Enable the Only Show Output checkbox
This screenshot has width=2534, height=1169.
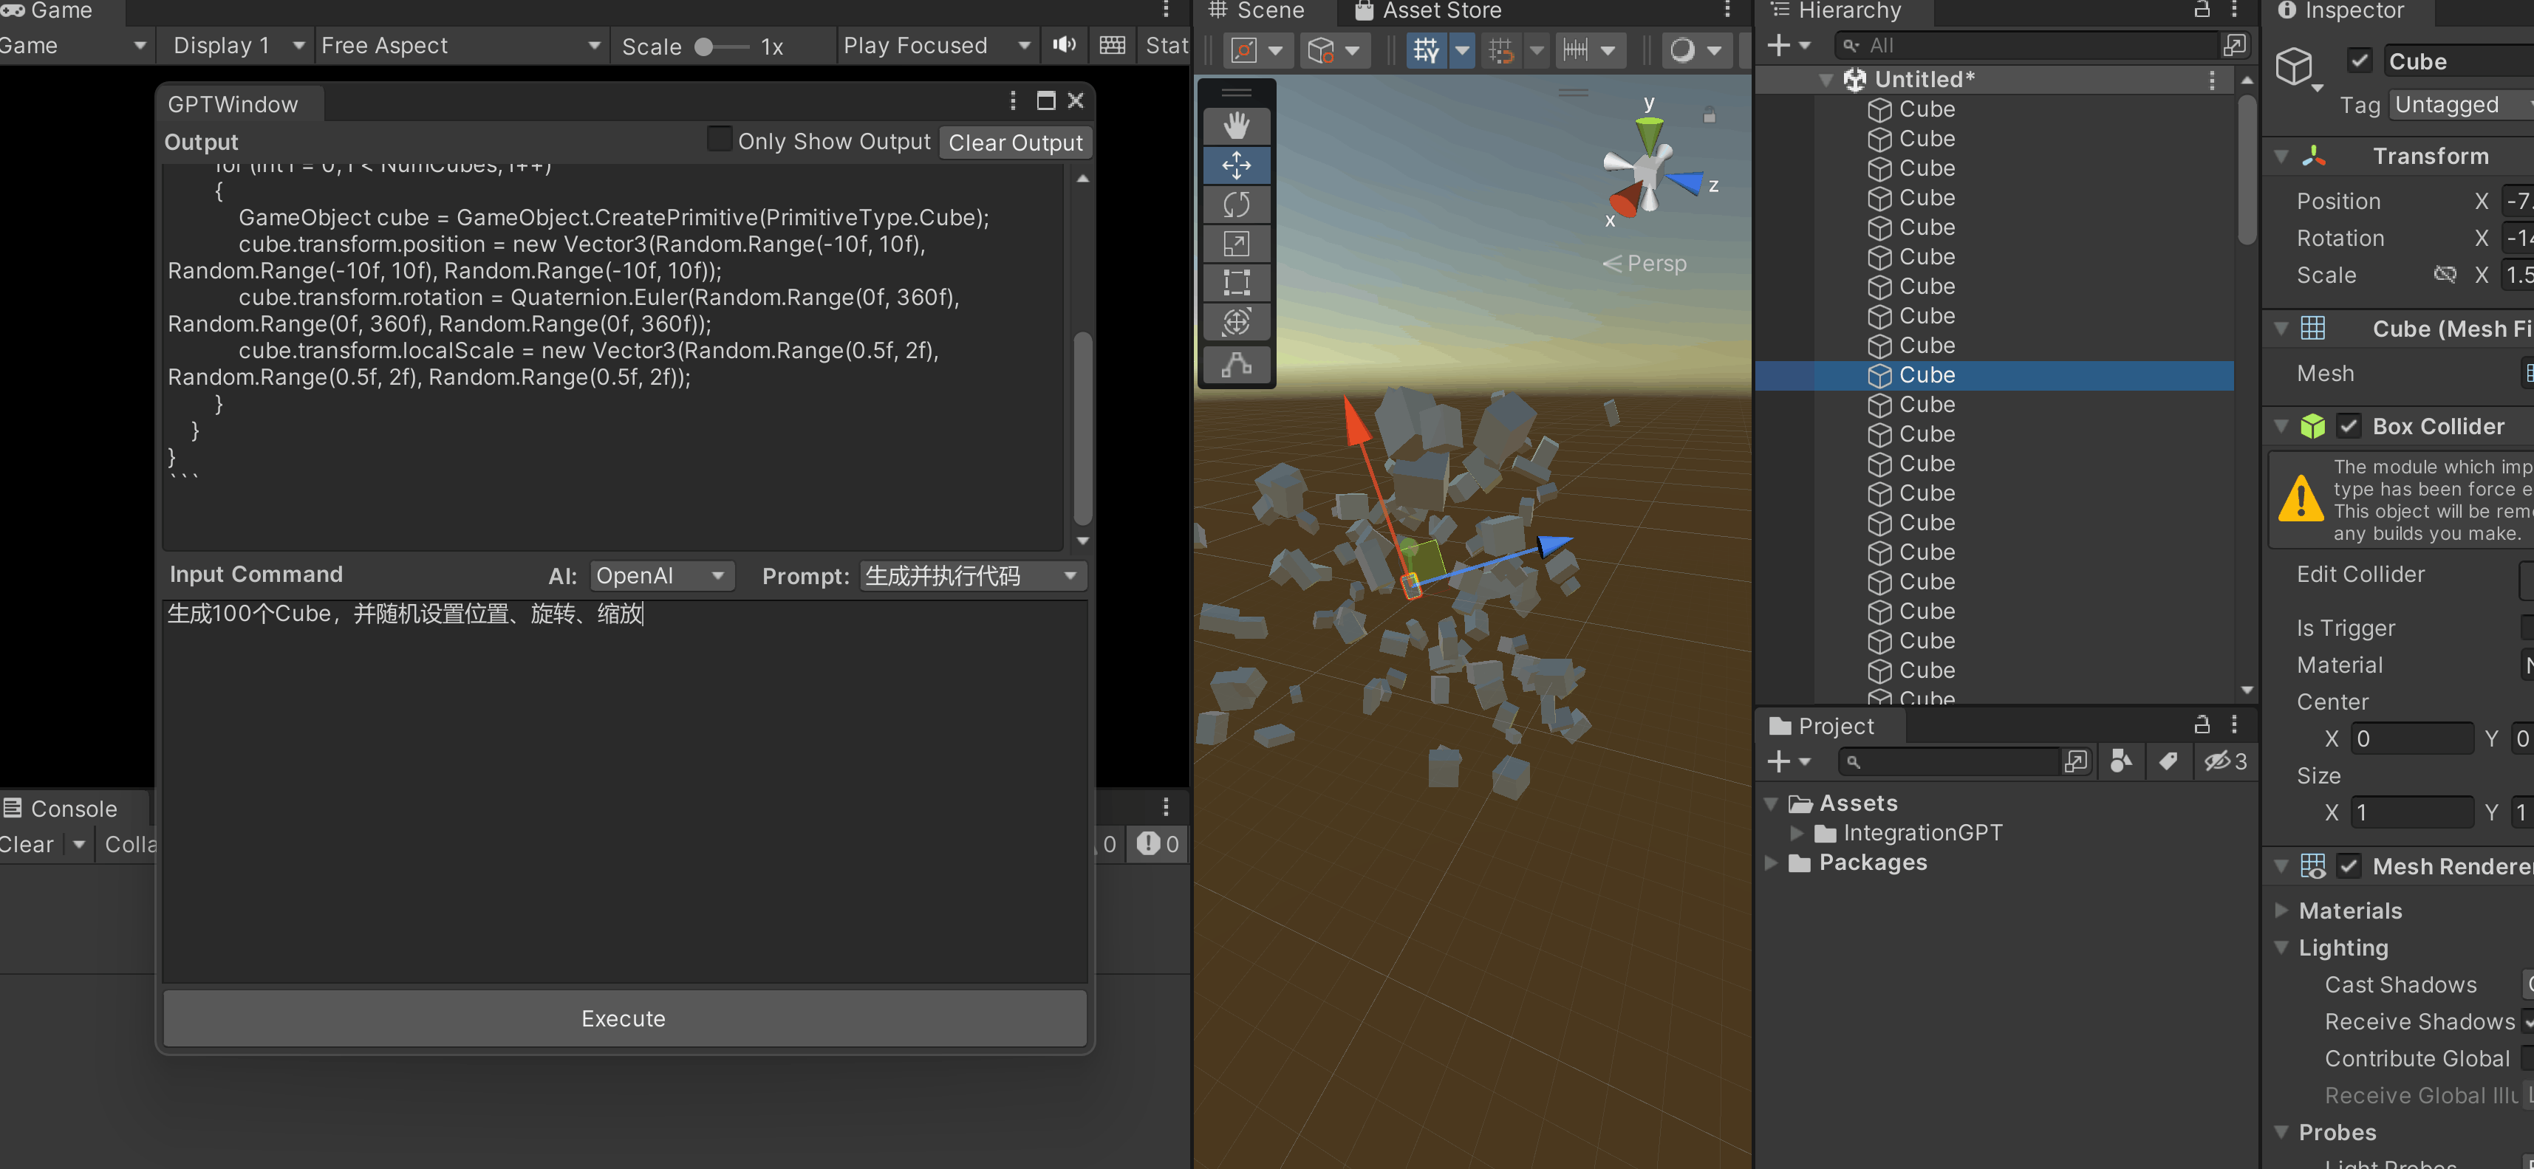click(x=719, y=140)
